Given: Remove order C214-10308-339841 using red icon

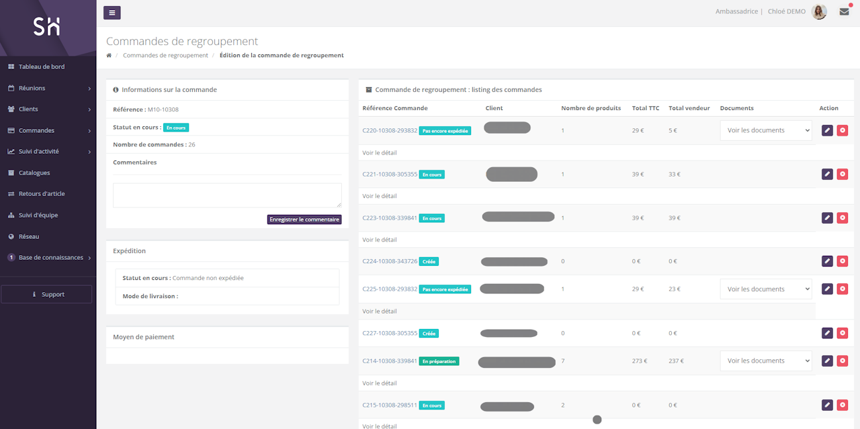Looking at the screenshot, I should [843, 361].
